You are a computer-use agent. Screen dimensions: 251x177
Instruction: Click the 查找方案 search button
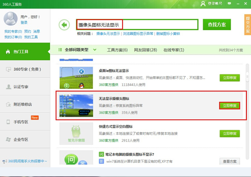(x=217, y=24)
